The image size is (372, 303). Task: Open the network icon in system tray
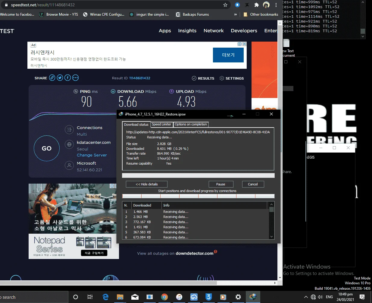pos(313,297)
